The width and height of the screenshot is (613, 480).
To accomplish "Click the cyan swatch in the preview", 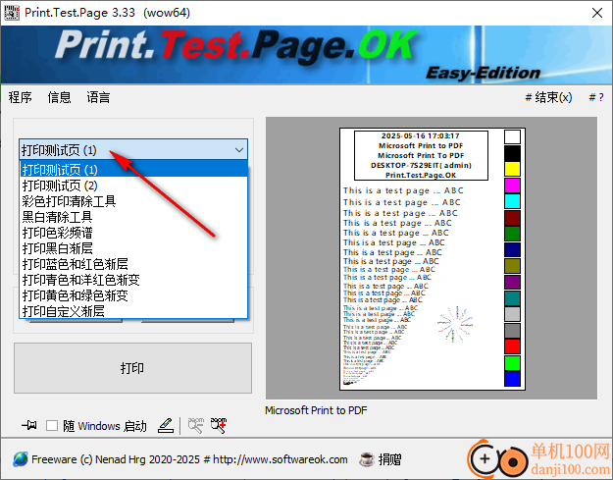I will point(512,201).
